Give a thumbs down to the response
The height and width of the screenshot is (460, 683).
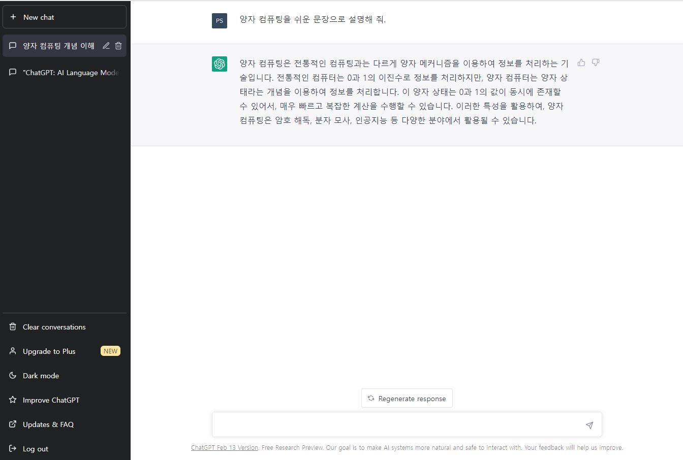595,62
